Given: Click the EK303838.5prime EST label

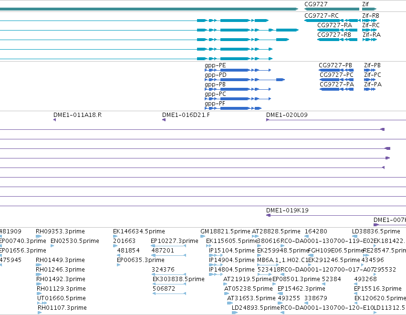Looking at the screenshot, I should (178, 279).
